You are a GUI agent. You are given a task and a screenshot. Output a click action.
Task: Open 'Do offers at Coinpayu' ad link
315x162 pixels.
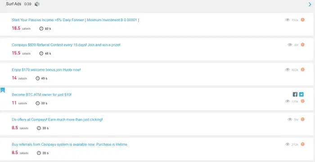[57, 120]
